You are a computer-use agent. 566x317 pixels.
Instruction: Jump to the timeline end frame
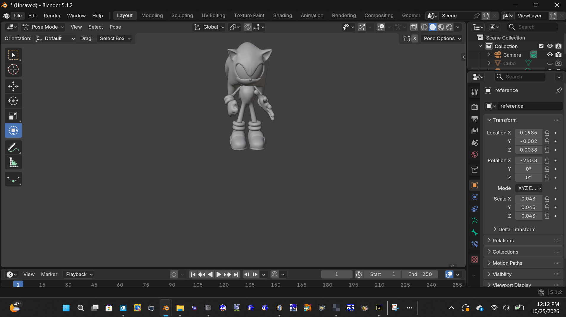[236, 275]
